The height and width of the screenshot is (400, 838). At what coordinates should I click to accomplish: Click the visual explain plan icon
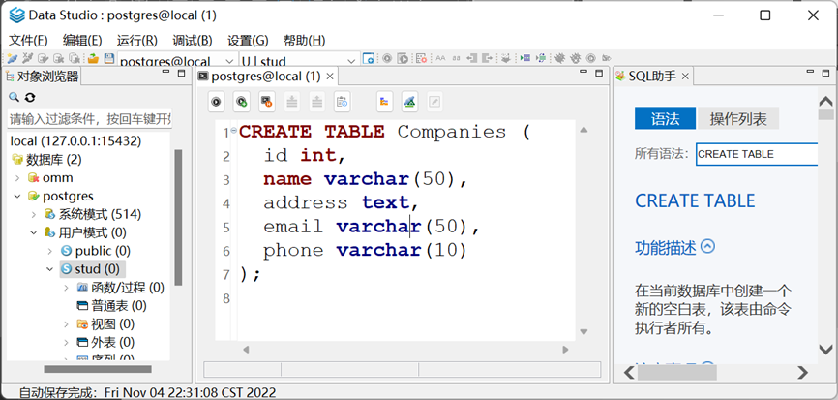click(x=410, y=101)
